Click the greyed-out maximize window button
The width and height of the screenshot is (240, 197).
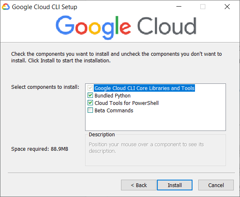[203, 7]
